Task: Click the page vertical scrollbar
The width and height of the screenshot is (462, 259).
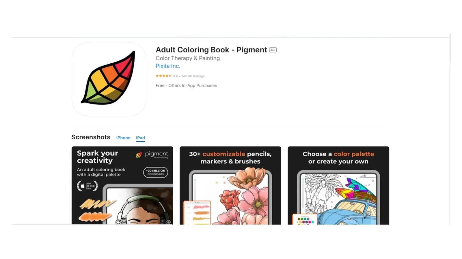Action: click(x=450, y=49)
